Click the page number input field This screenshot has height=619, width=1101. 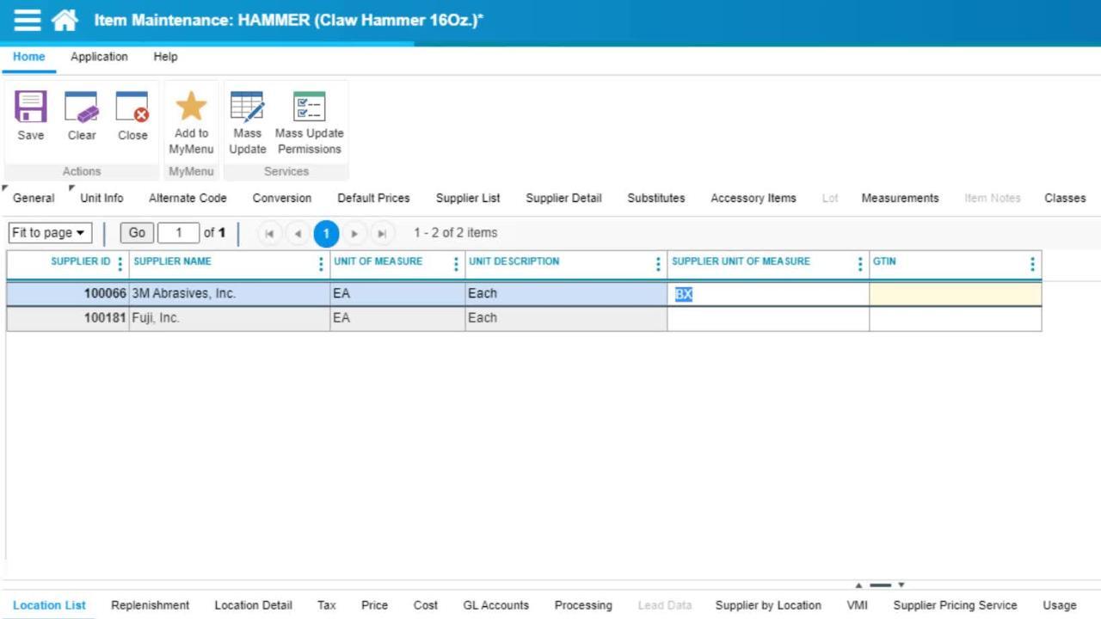178,232
